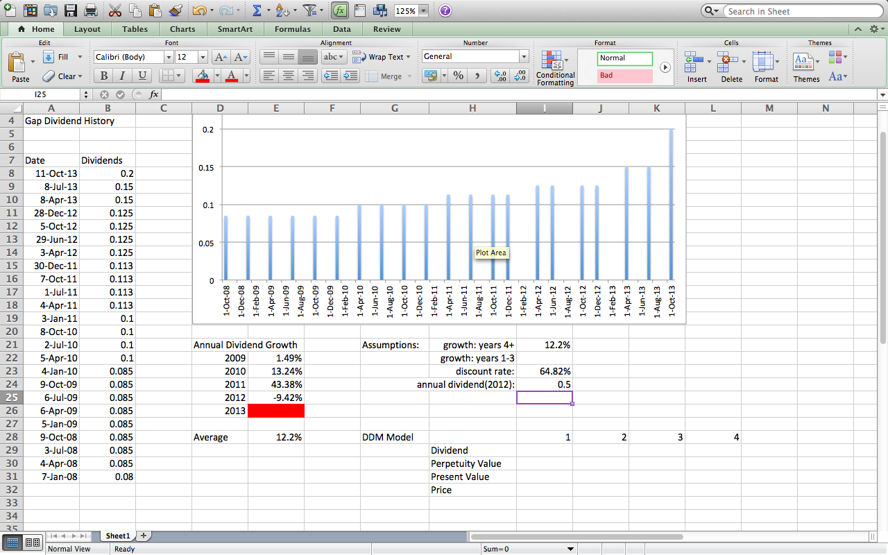Toggle Underline formatting
The width and height of the screenshot is (888, 555).
(x=142, y=76)
